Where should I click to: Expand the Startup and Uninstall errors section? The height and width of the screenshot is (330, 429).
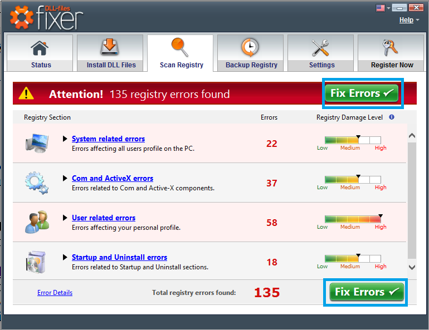click(65, 257)
